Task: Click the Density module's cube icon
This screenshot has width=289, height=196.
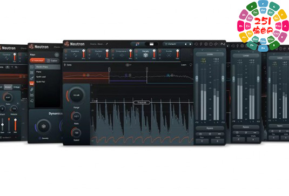Action: pyautogui.click(x=146, y=55)
